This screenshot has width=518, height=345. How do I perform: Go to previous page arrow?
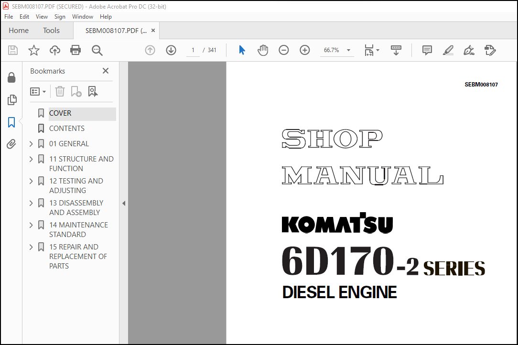pos(150,50)
